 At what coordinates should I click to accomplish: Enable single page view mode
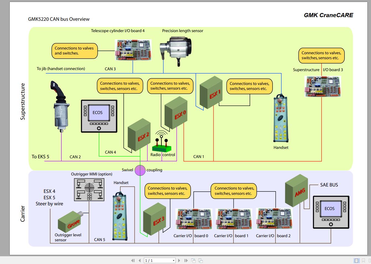coord(356,260)
